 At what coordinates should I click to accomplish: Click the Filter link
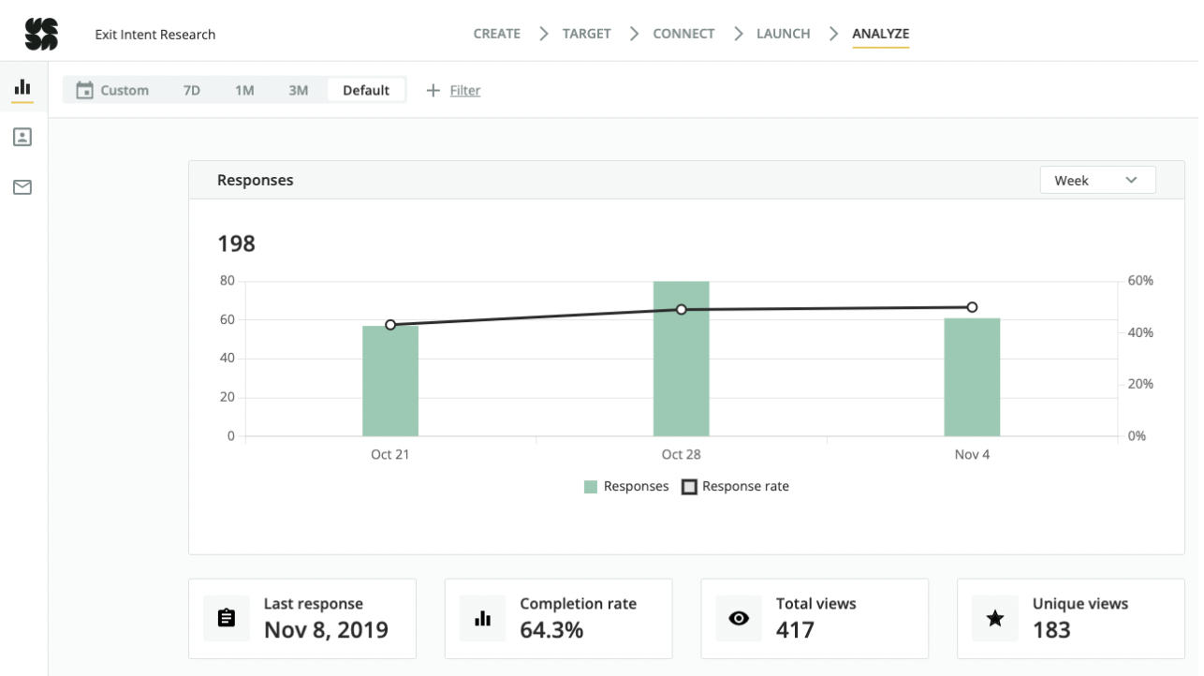(465, 90)
